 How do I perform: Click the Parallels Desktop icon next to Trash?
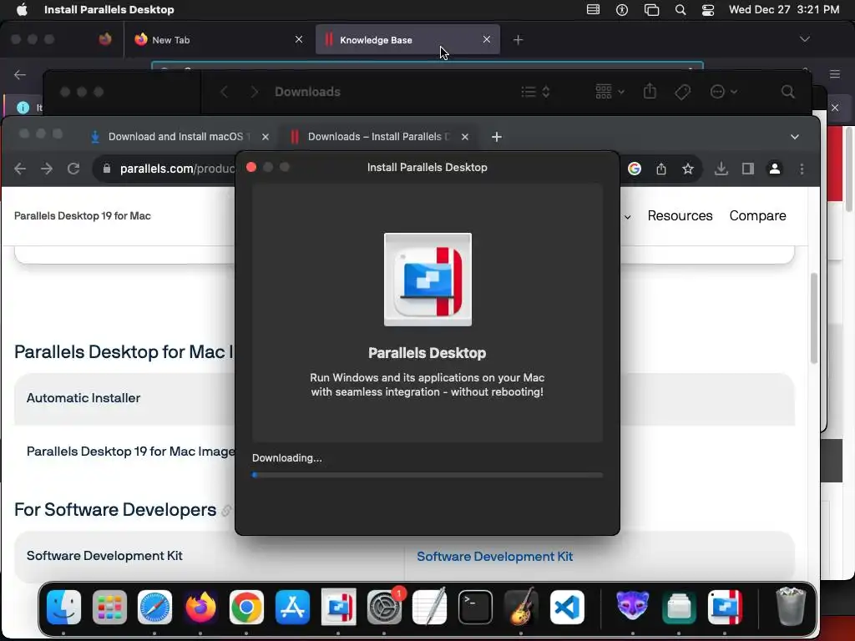(x=725, y=608)
